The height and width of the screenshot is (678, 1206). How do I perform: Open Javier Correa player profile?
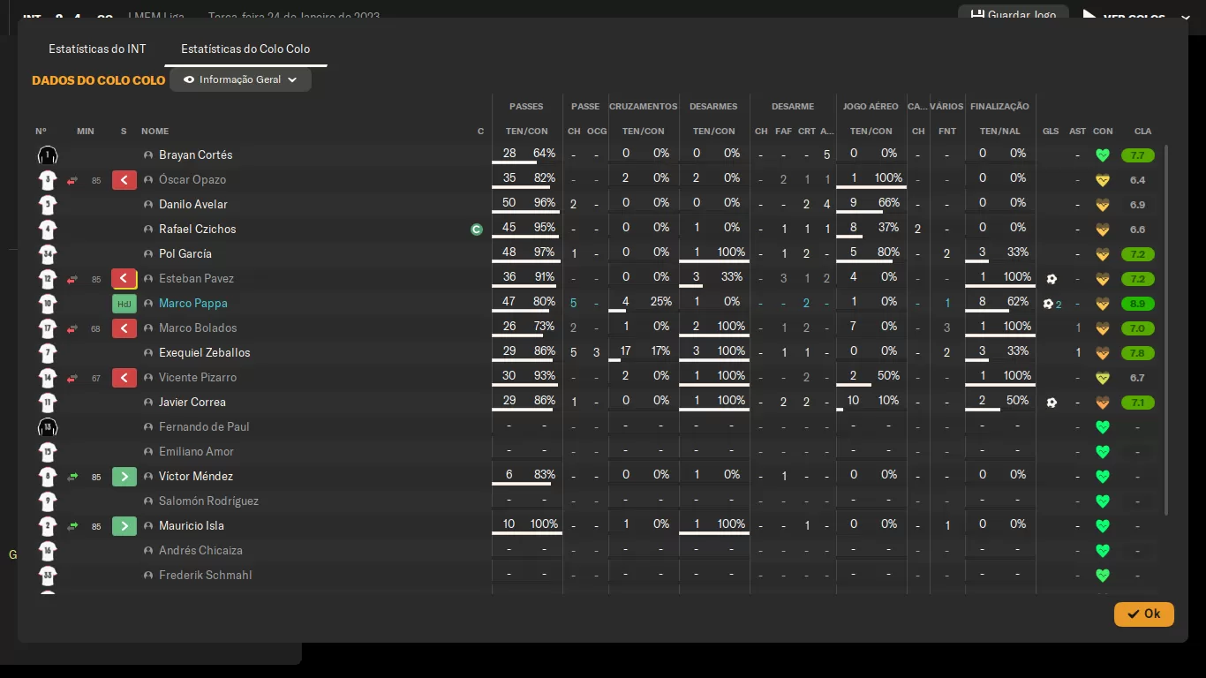(192, 403)
